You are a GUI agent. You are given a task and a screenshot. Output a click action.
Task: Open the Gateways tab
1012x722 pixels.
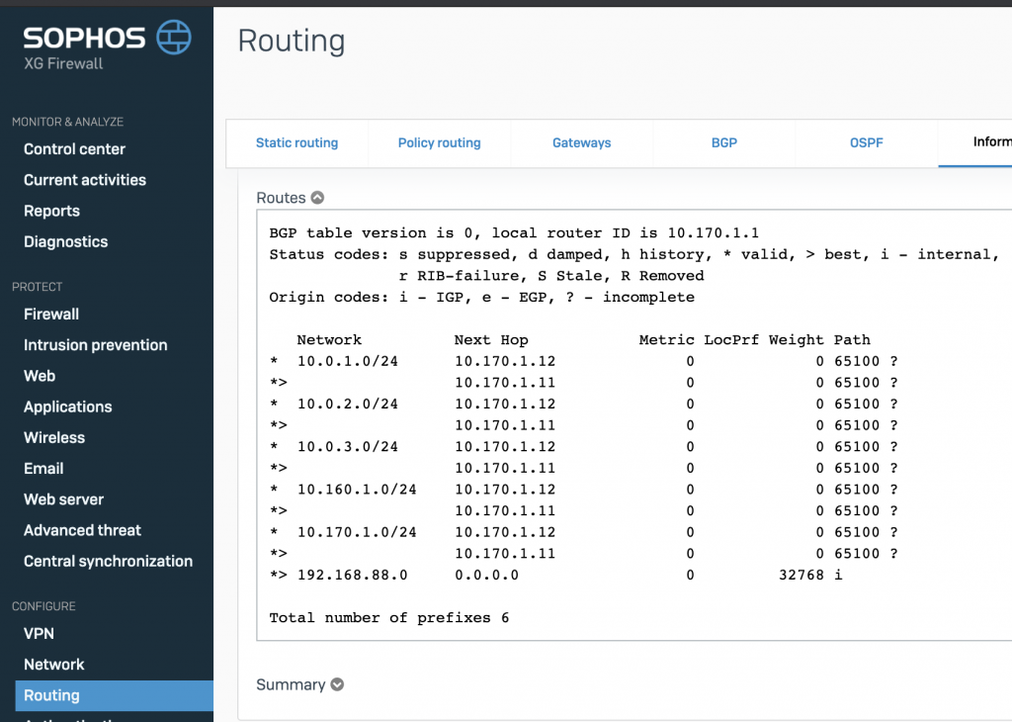coord(581,142)
